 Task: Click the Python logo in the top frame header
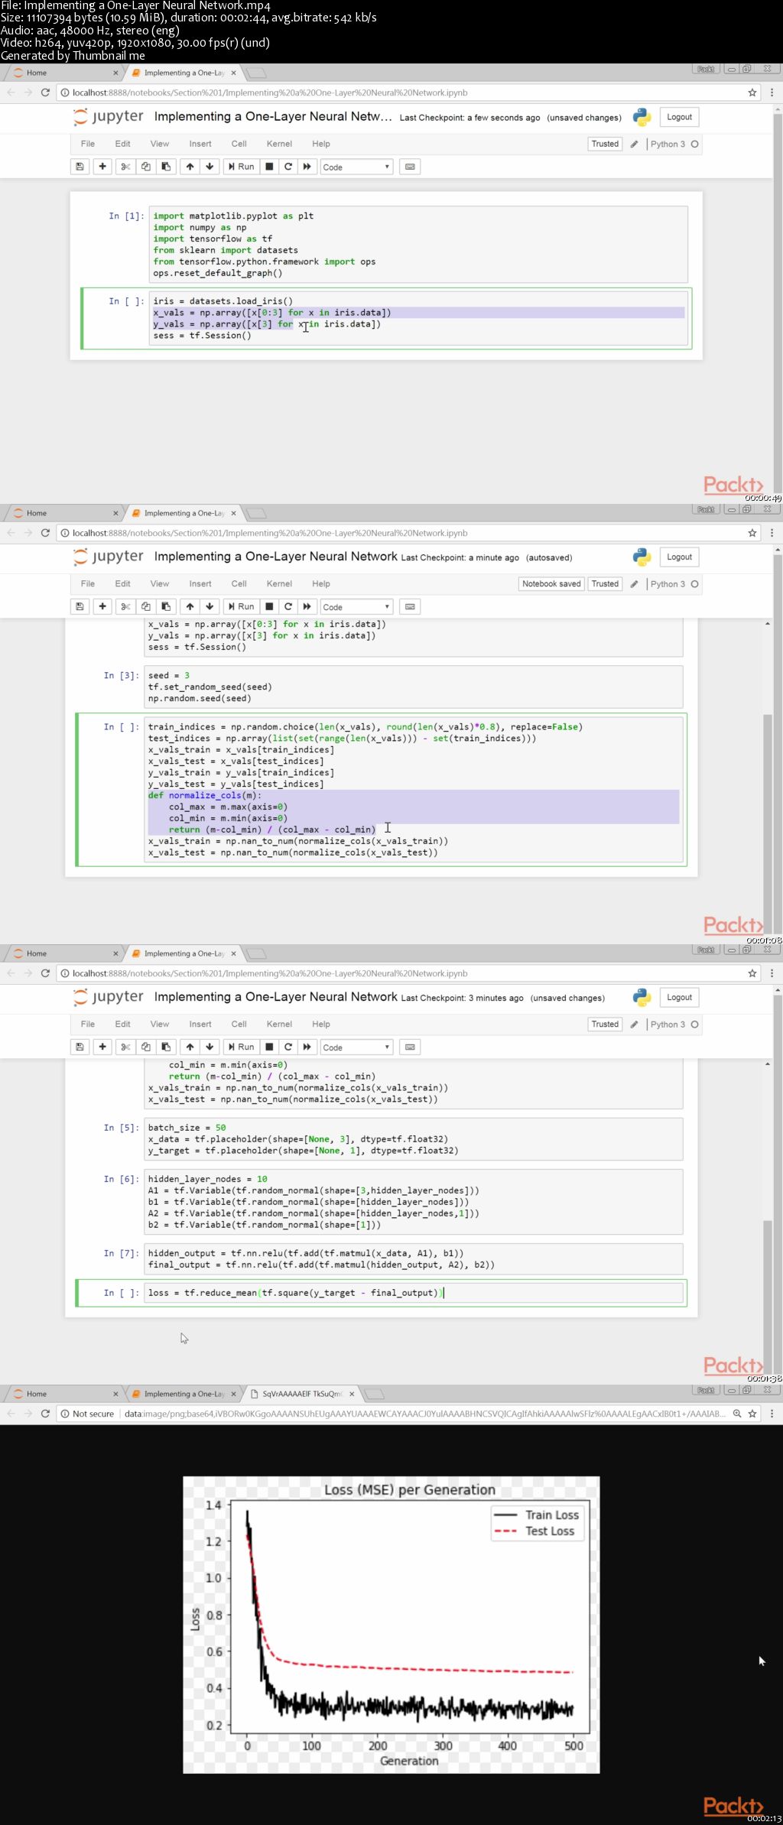pos(642,117)
